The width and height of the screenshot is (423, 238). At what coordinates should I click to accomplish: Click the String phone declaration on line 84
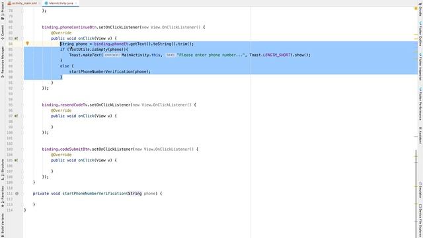73,44
